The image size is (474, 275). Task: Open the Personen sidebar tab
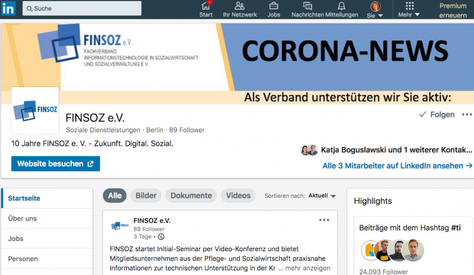point(23,259)
